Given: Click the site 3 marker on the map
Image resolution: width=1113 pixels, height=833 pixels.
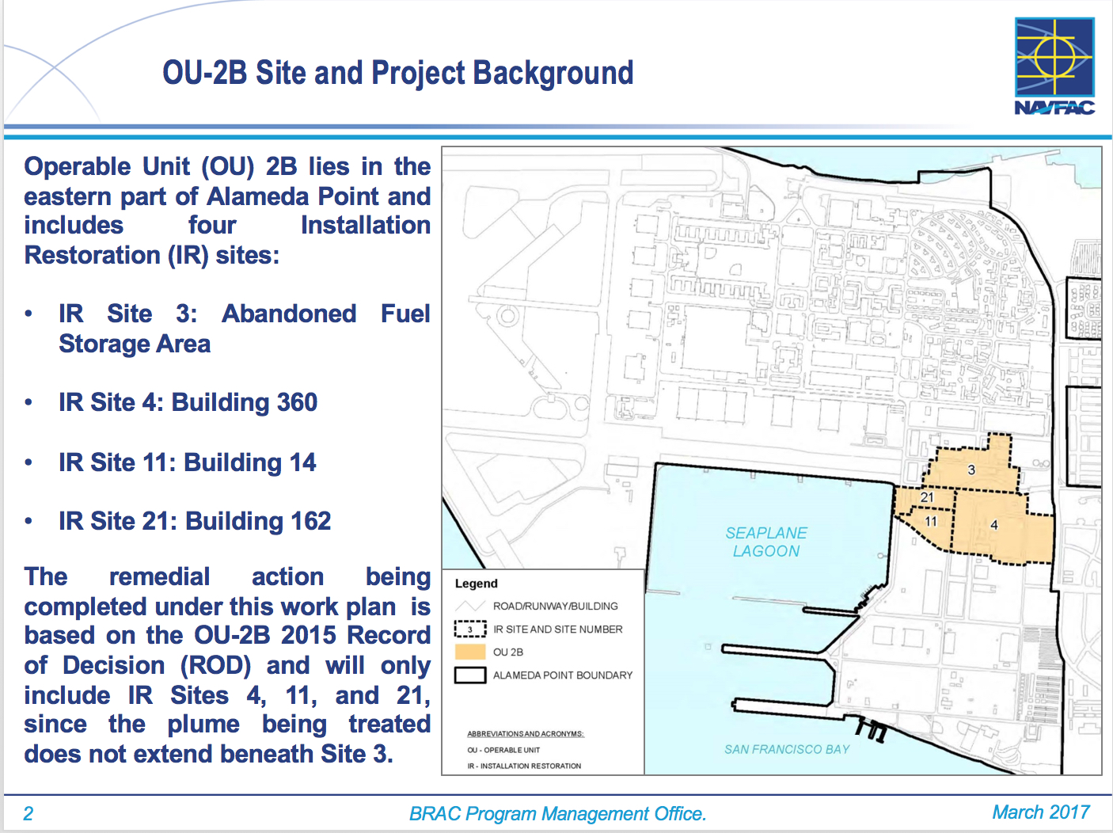Looking at the screenshot, I should (971, 470).
